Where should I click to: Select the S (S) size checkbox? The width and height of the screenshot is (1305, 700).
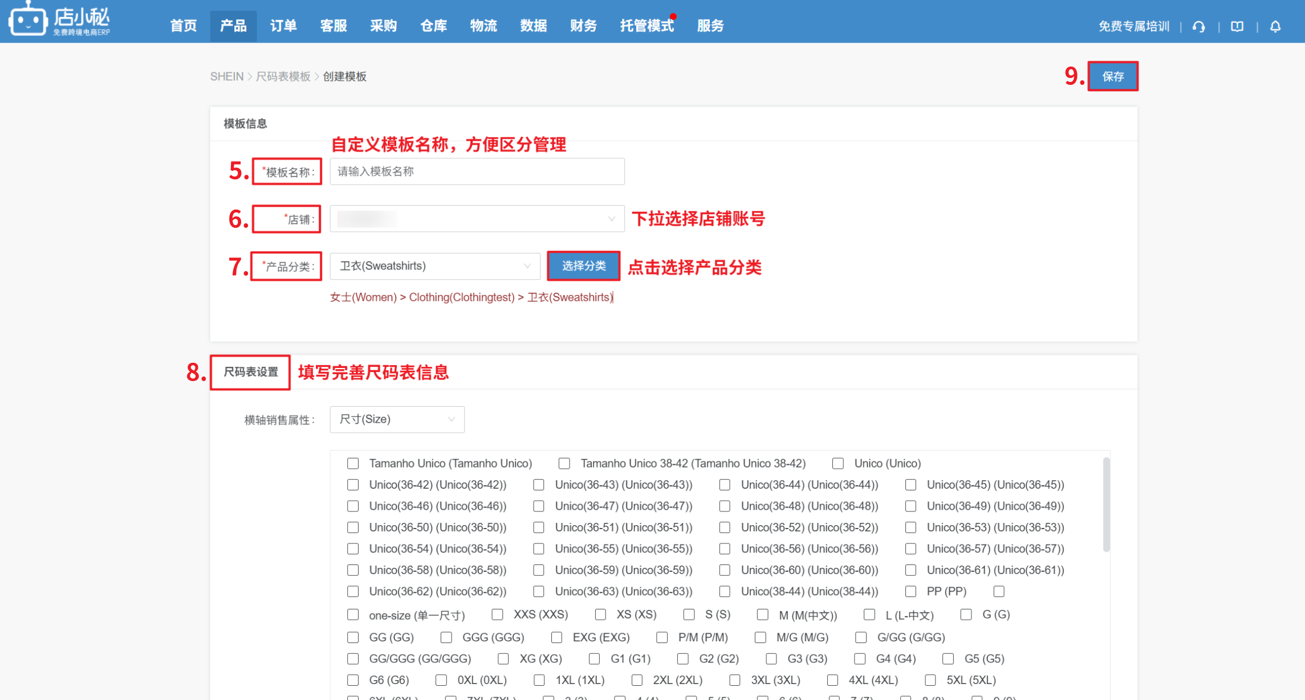coord(689,615)
